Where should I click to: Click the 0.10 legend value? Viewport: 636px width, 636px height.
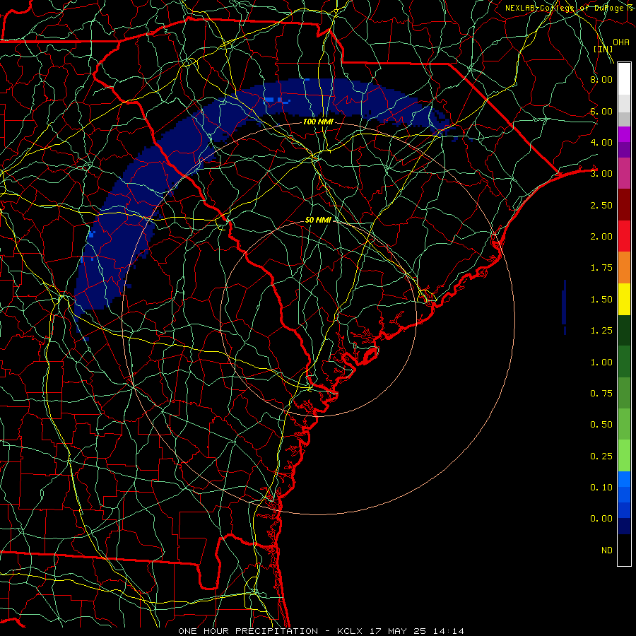tap(601, 488)
